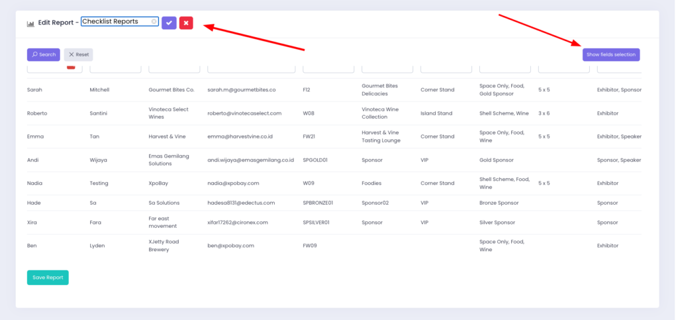Confirm report name with the checkmark button
Image resolution: width=678 pixels, height=320 pixels.
point(169,23)
